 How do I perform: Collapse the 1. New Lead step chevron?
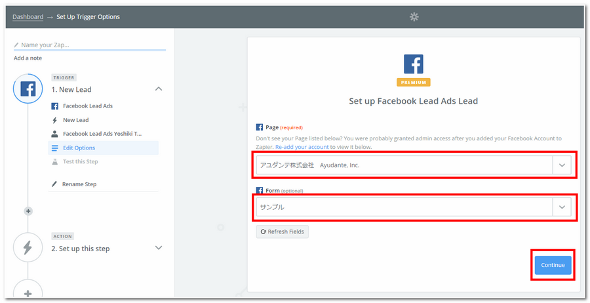(x=159, y=89)
